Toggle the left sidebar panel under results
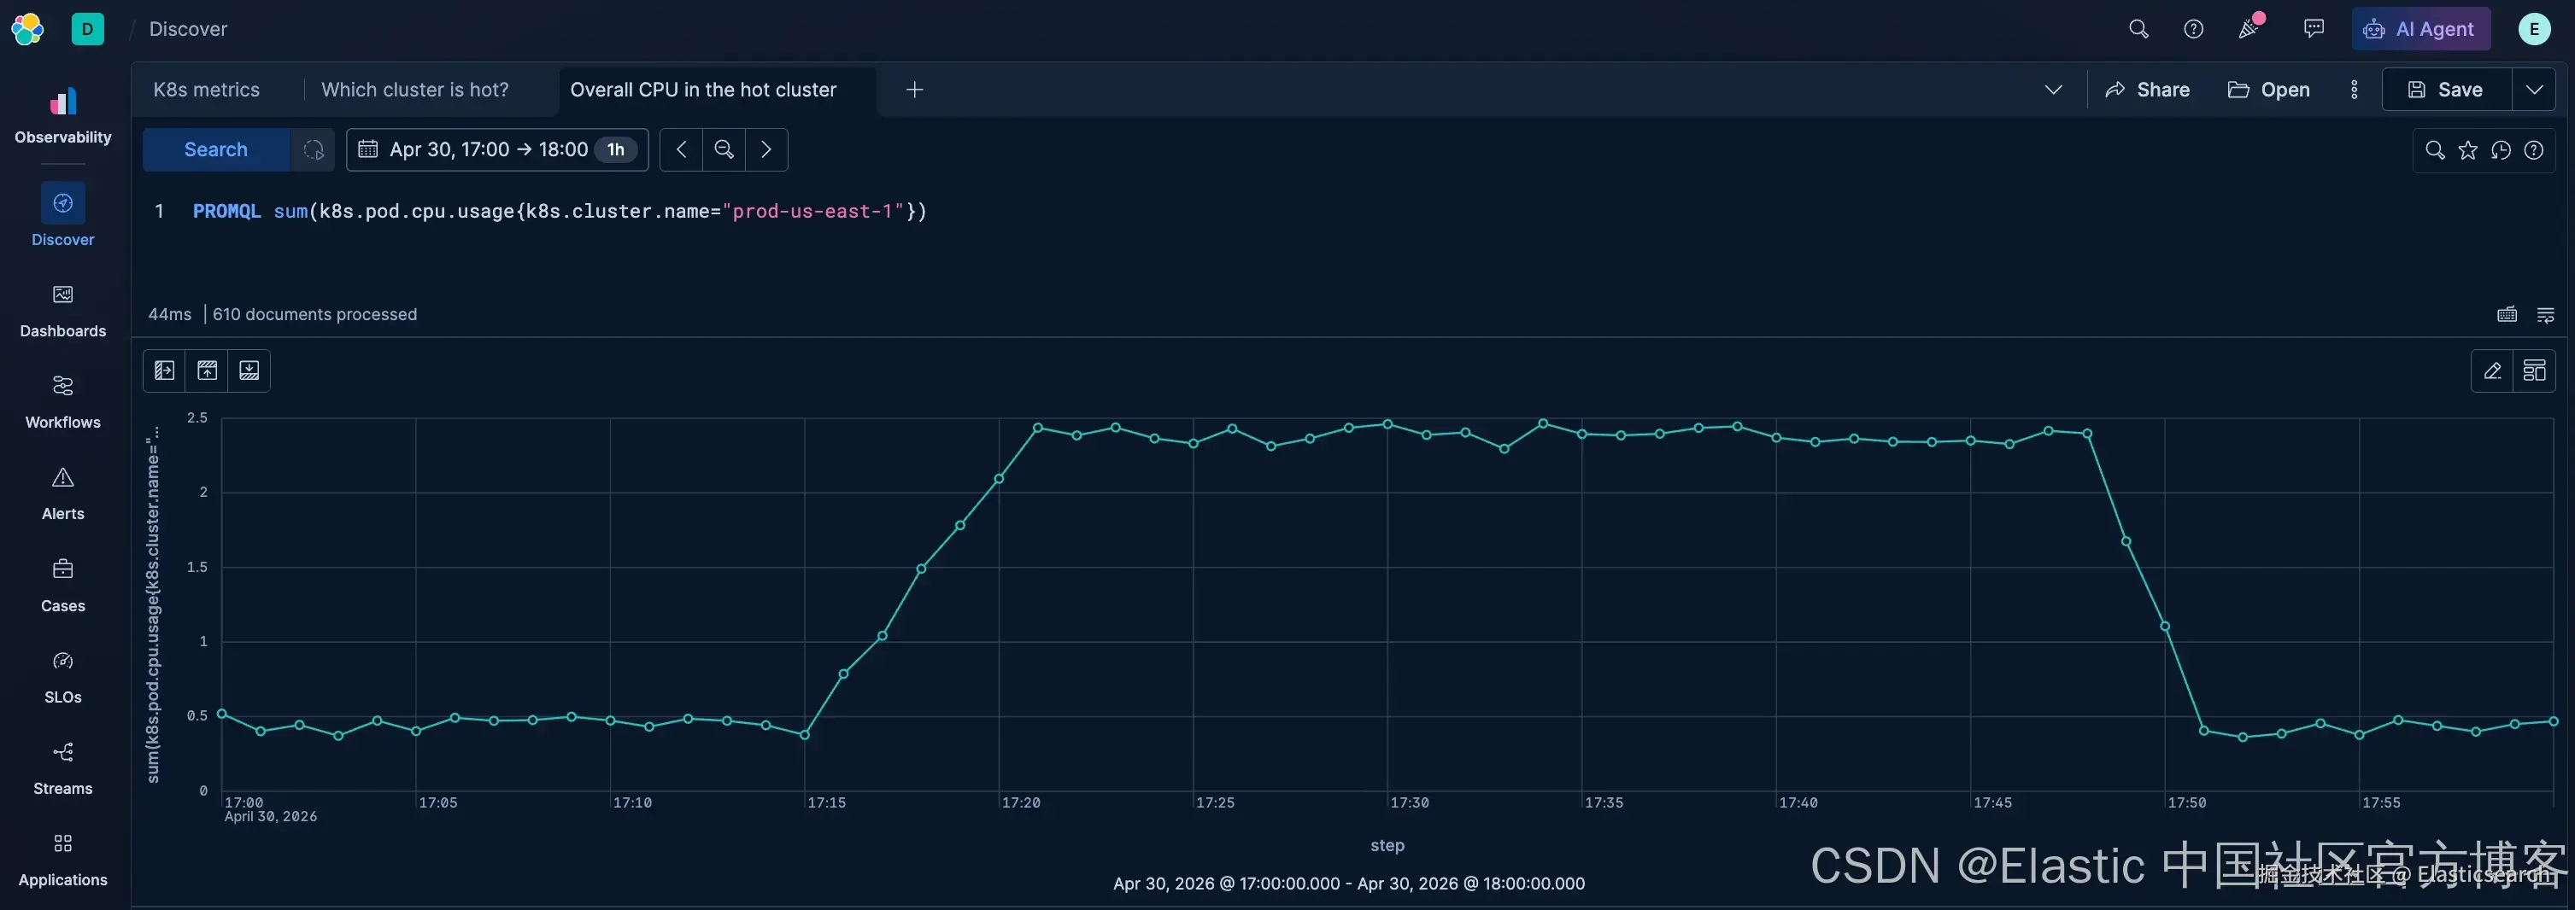The height and width of the screenshot is (910, 2575). (x=164, y=370)
